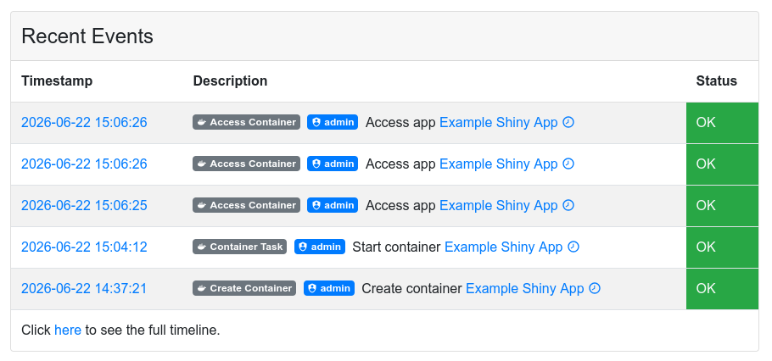Open the 2026-06-22 15:04:12 timestamp link

click(84, 247)
